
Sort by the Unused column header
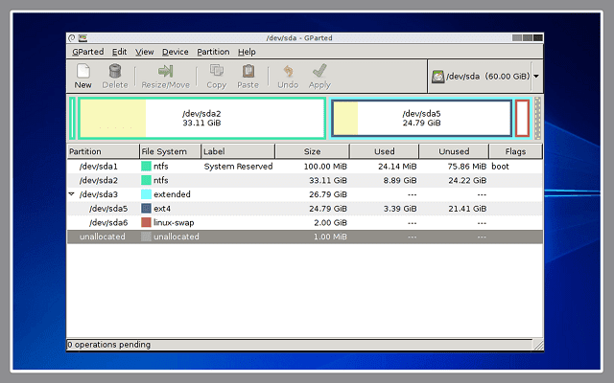pyautogui.click(x=454, y=151)
